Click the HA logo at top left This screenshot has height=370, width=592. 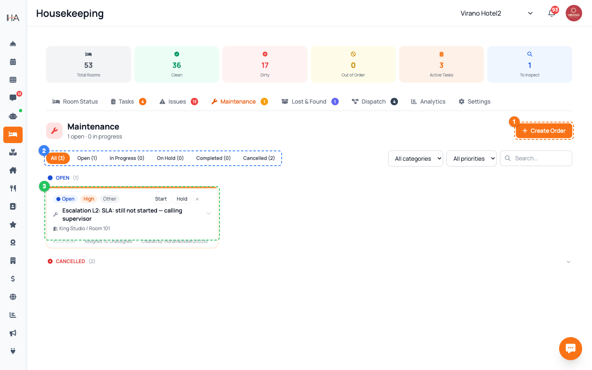(13, 17)
